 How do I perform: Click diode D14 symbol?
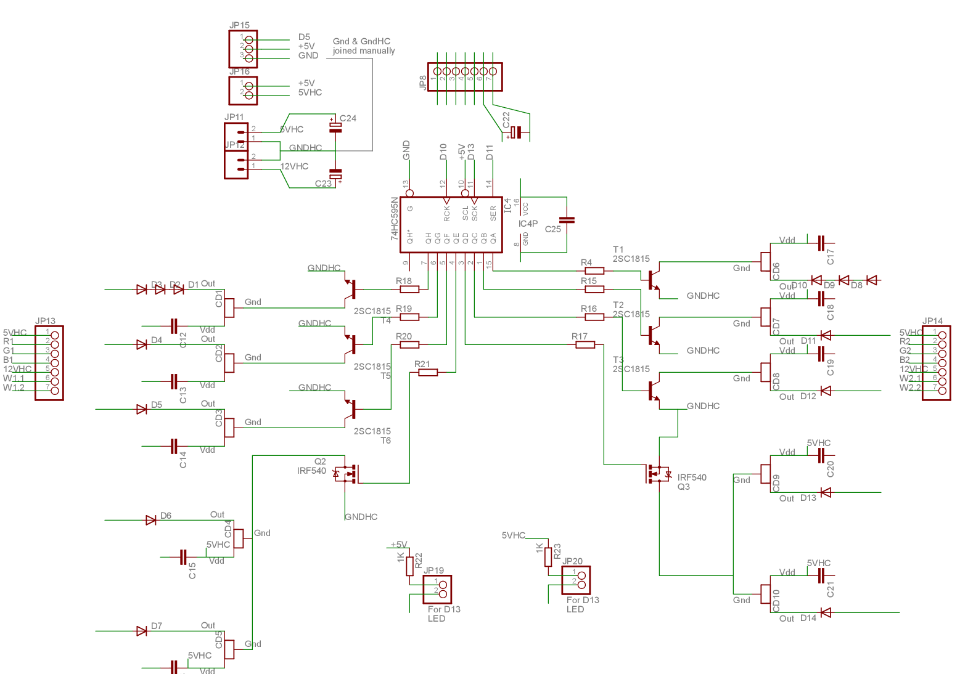point(826,612)
